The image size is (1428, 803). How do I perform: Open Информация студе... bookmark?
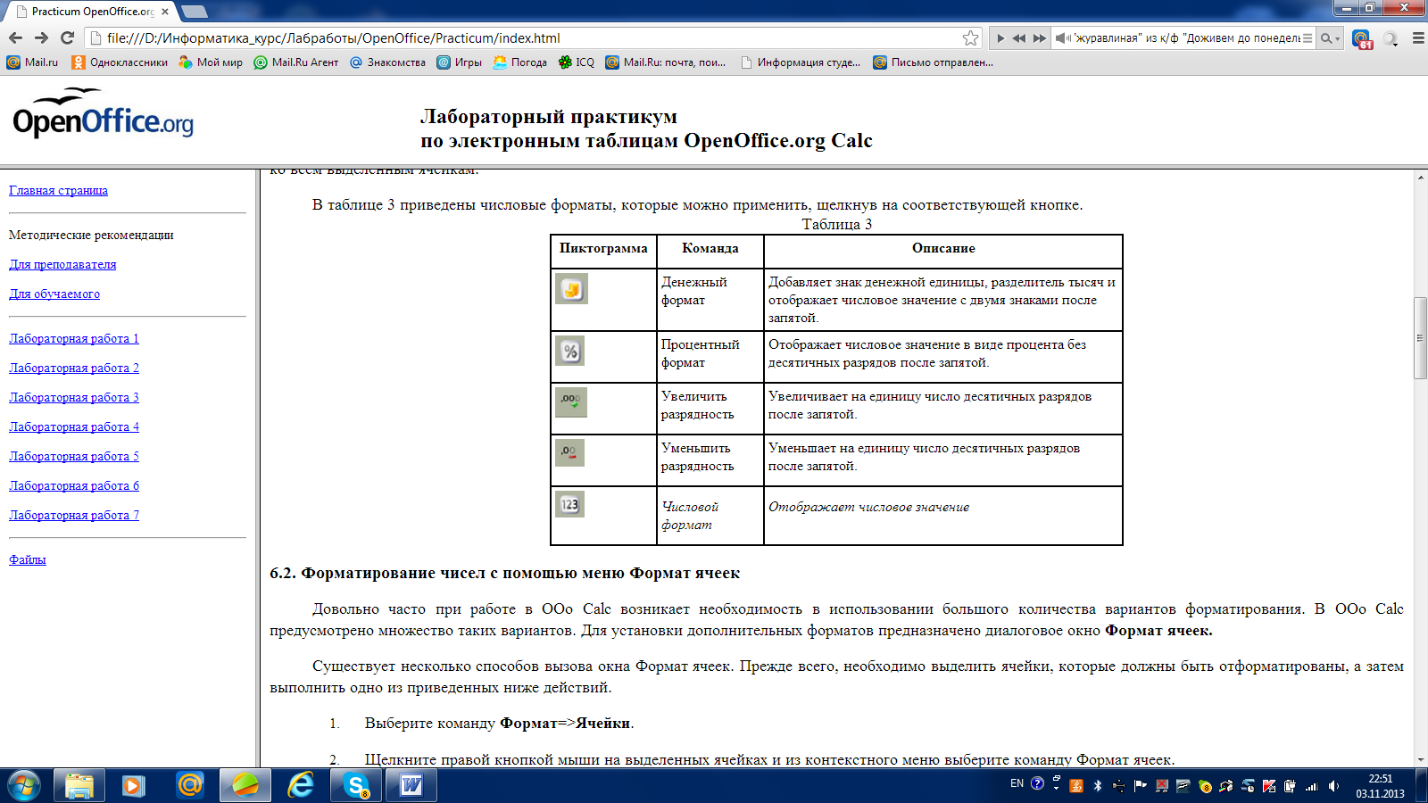coord(801,62)
